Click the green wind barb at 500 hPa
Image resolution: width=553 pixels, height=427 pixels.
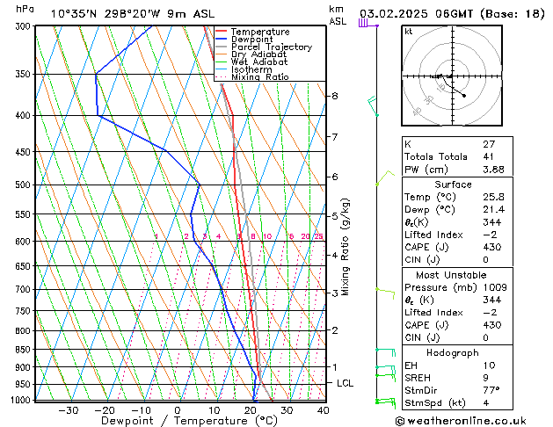385,177
